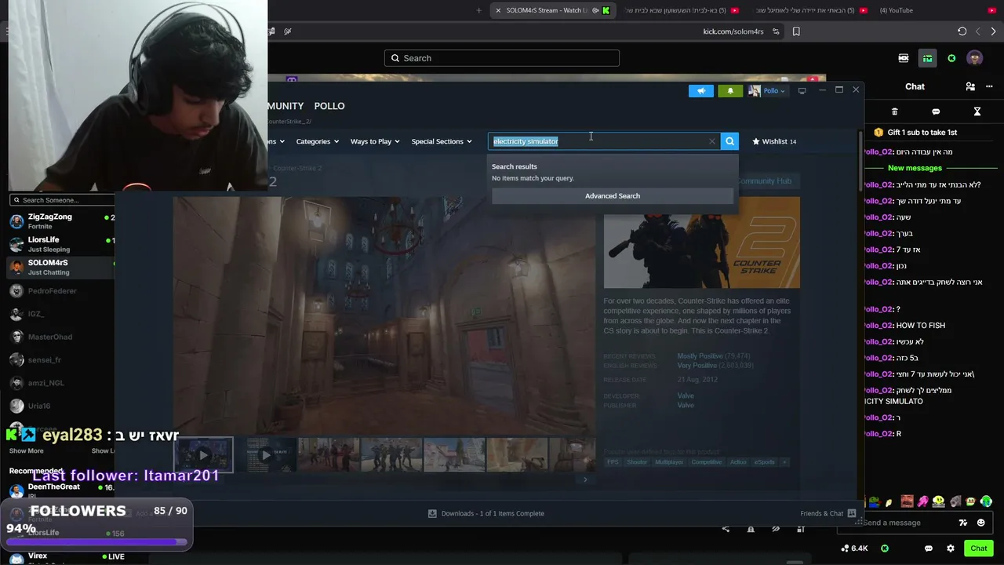The height and width of the screenshot is (565, 1004).
Task: Open Kick user avatar profile menu
Action: pos(975,58)
